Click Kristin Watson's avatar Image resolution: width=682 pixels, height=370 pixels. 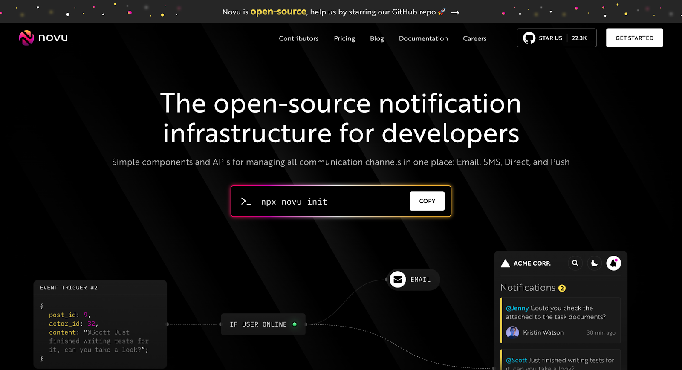pyautogui.click(x=512, y=332)
